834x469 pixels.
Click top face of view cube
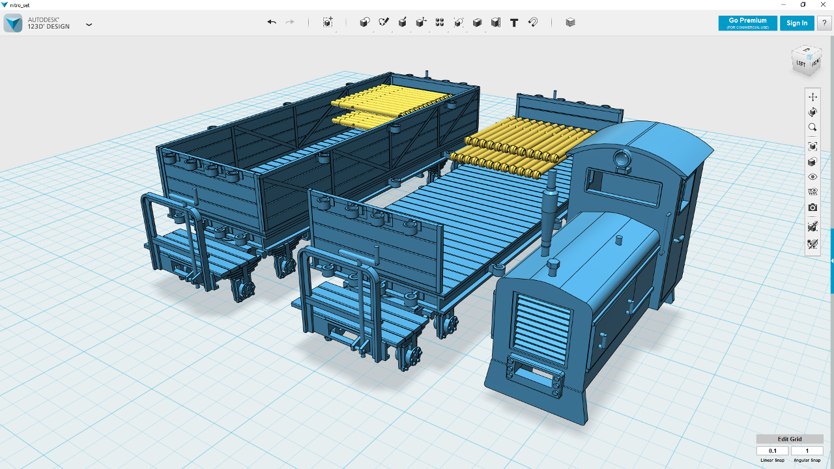[807, 50]
